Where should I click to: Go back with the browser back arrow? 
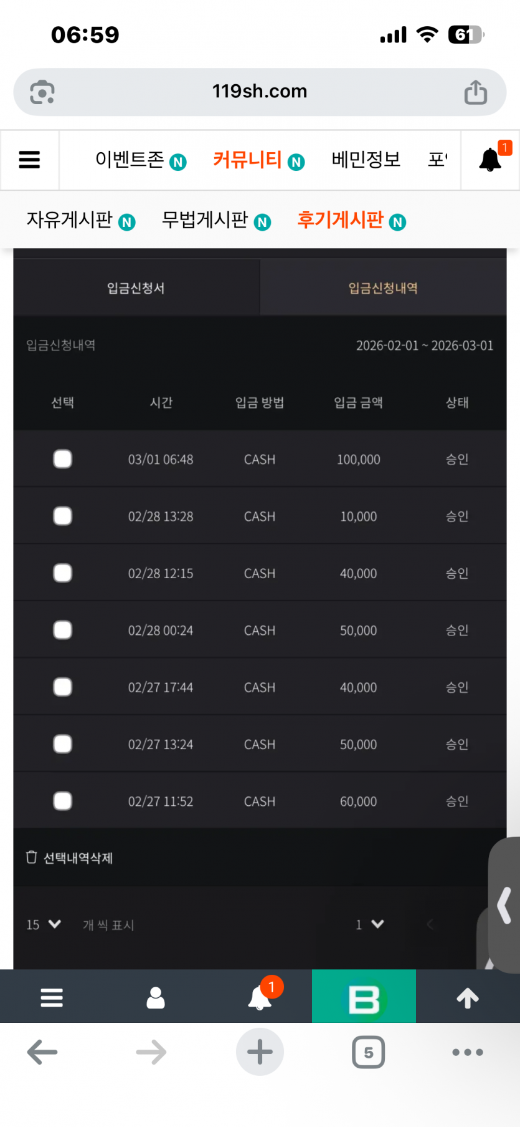tap(42, 1052)
